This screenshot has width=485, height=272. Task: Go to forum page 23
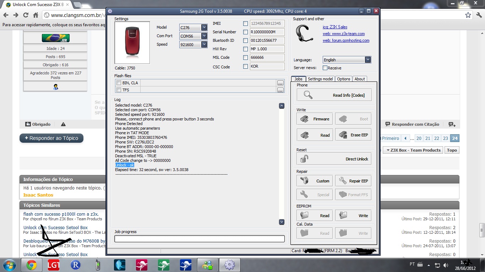point(446,138)
